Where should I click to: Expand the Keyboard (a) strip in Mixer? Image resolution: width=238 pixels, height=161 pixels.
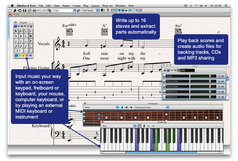point(164,92)
